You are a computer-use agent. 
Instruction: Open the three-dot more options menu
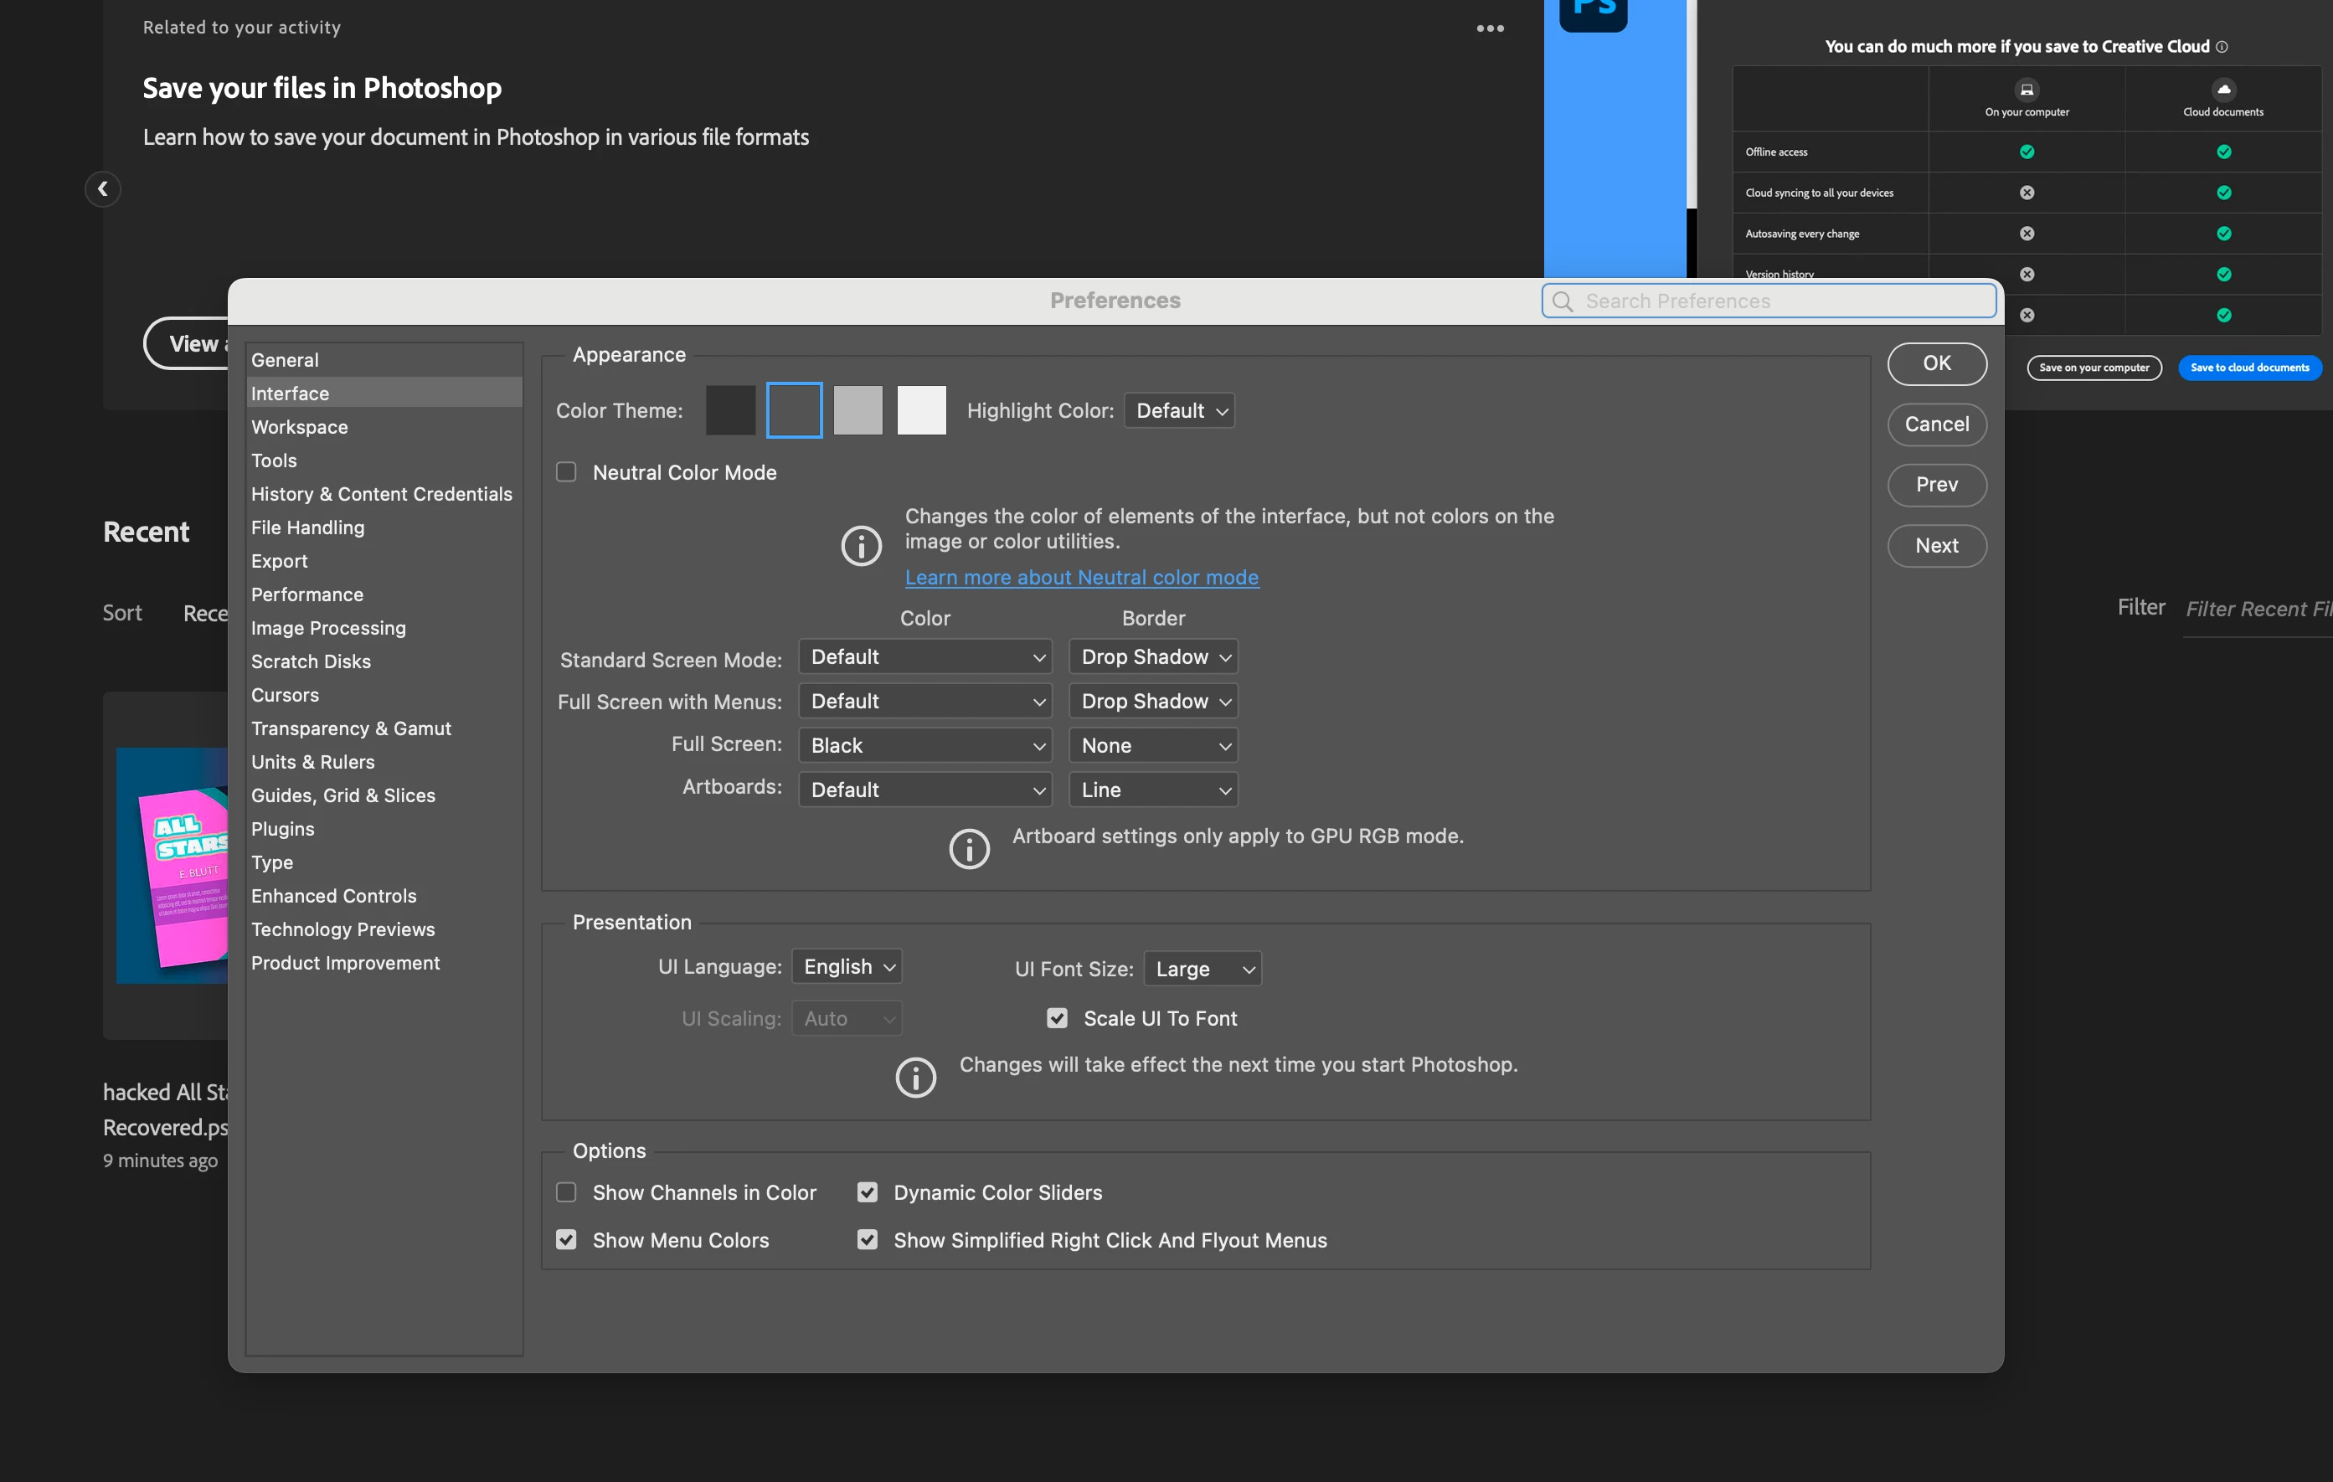click(1489, 28)
